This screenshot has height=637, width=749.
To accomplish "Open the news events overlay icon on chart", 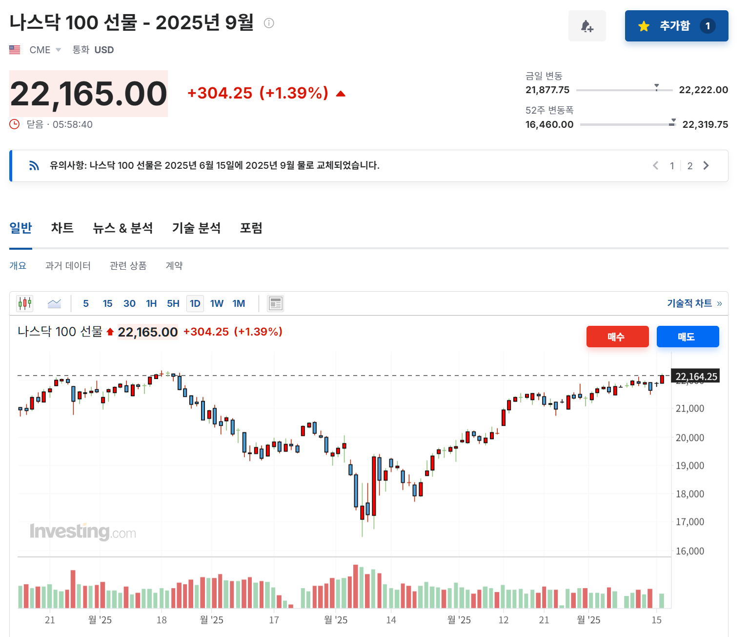I will 275,303.
